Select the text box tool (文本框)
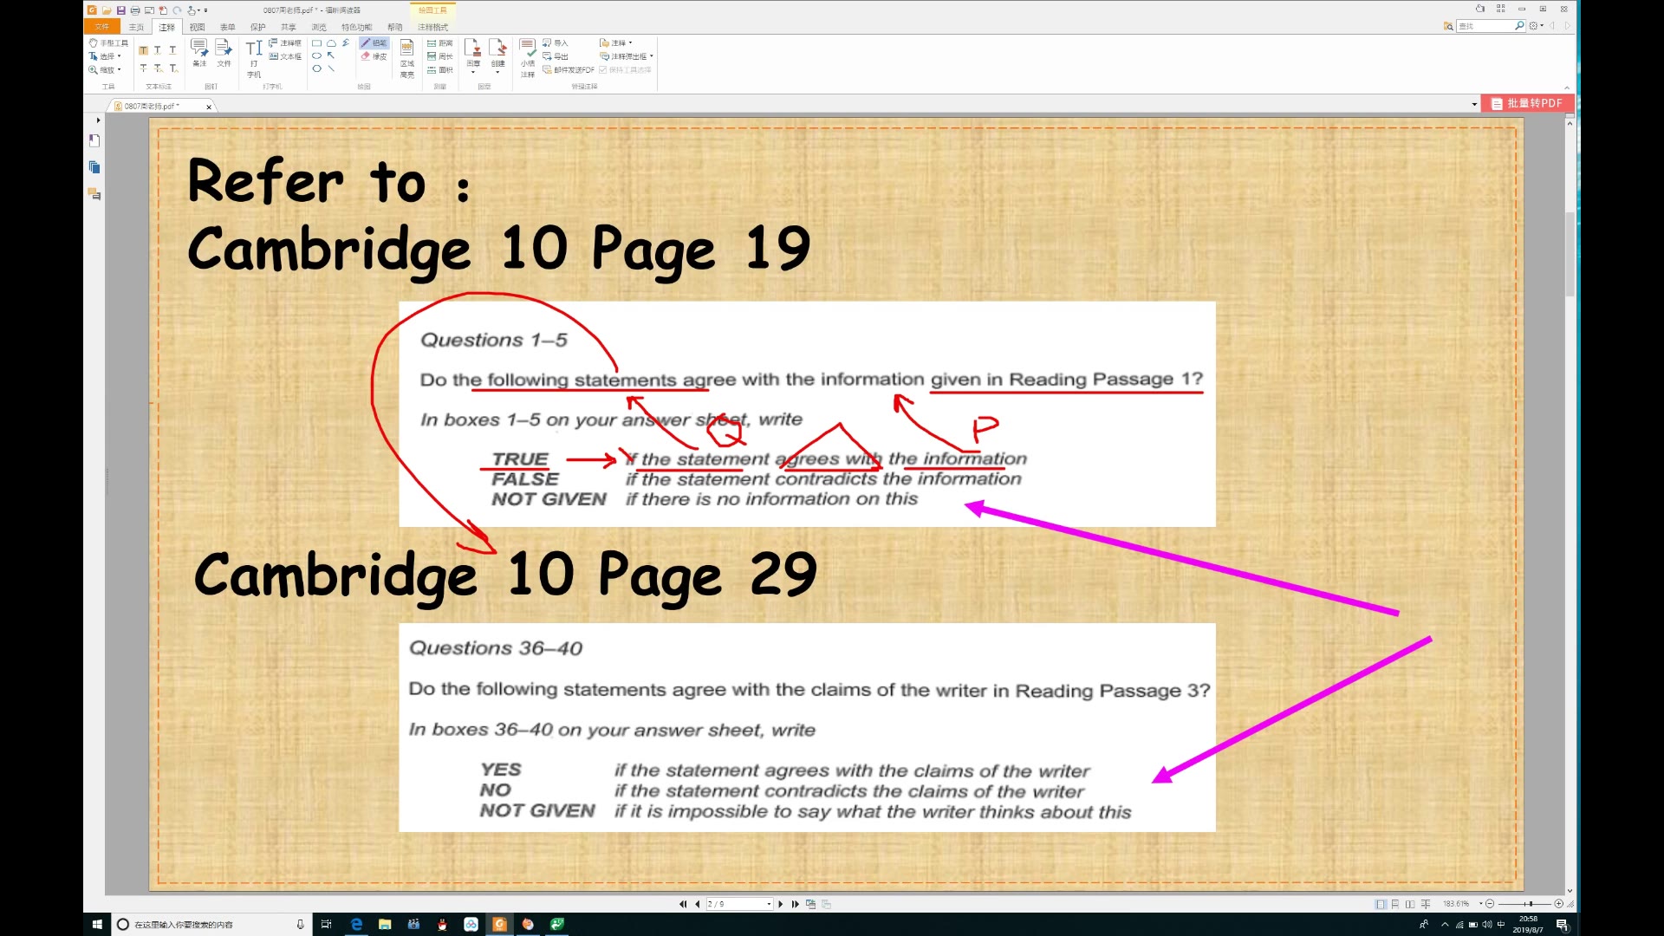Image resolution: width=1664 pixels, height=936 pixels. 285,56
